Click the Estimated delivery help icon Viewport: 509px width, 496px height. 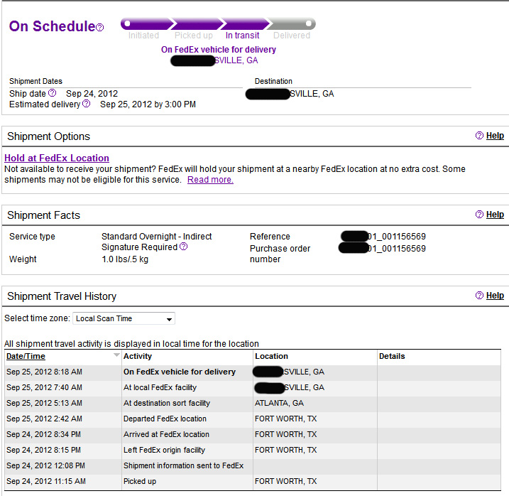point(87,104)
